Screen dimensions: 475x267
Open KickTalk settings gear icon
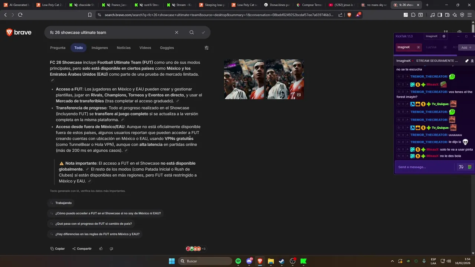tap(444, 36)
